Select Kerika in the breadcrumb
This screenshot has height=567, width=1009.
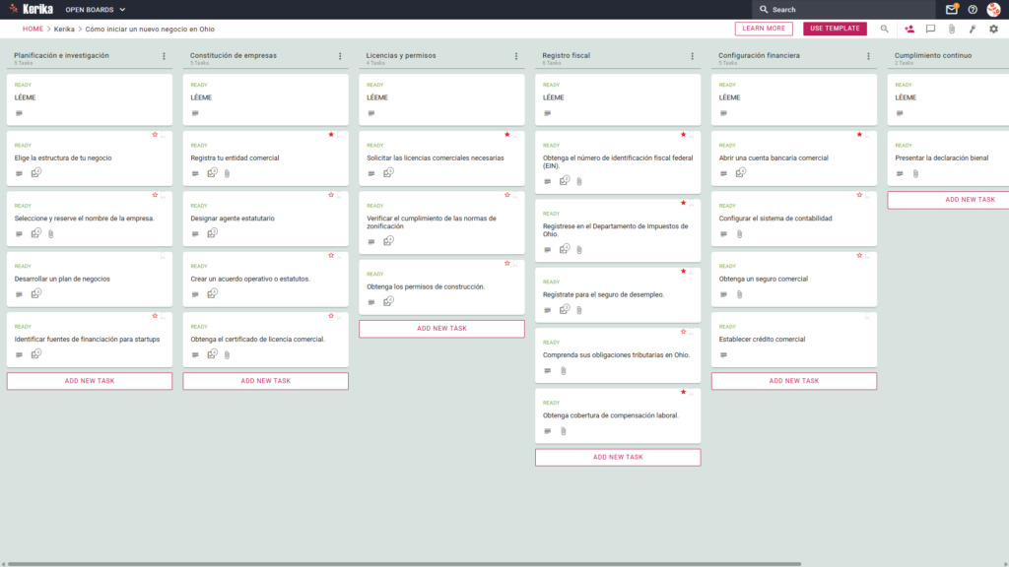64,29
